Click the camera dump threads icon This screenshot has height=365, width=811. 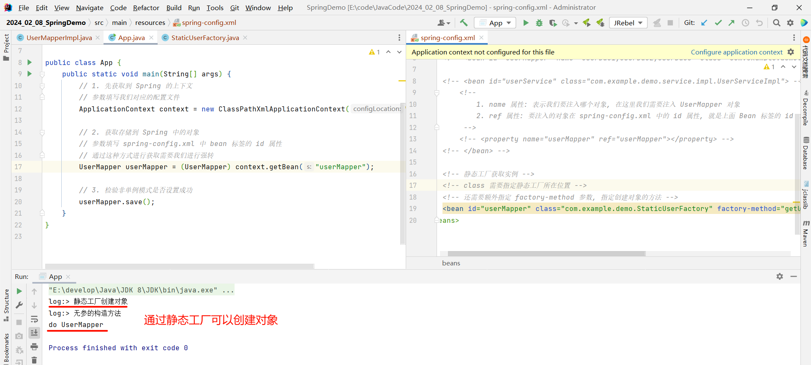19,336
